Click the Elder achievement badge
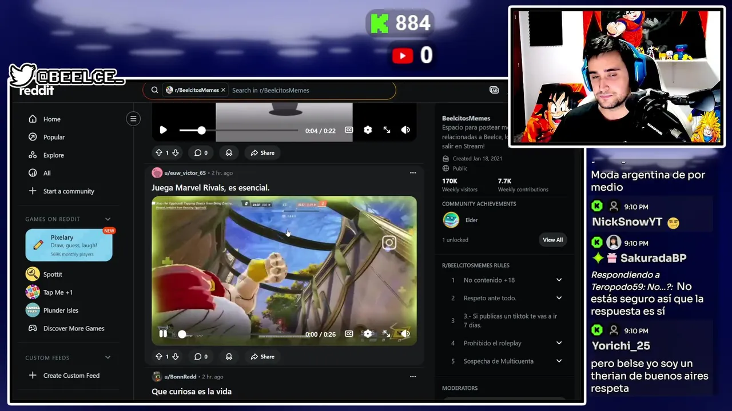Screen dimensions: 732x411 (x=451, y=220)
